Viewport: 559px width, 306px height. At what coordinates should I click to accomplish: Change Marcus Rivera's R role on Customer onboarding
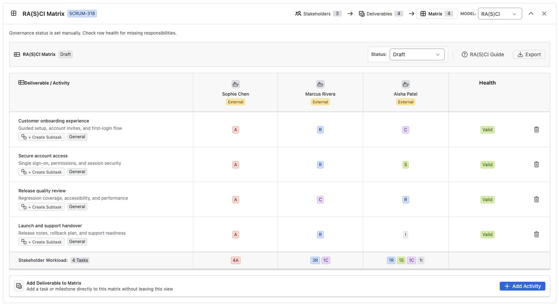tap(320, 130)
